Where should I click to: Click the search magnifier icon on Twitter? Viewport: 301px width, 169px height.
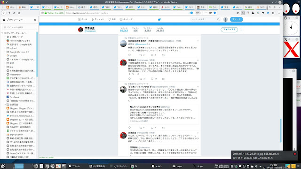218,19
